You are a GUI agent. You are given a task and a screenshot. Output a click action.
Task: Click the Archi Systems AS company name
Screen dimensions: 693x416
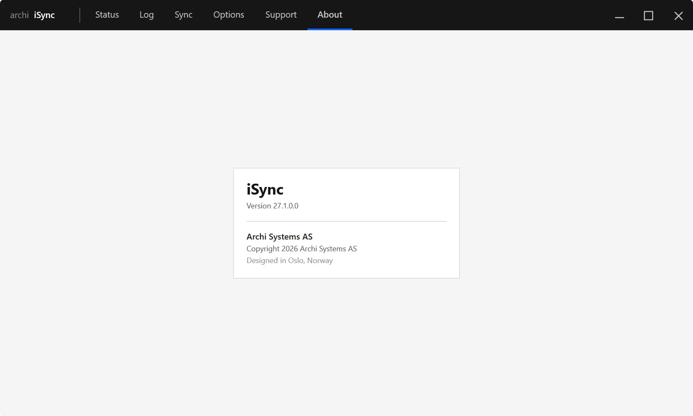(279, 237)
